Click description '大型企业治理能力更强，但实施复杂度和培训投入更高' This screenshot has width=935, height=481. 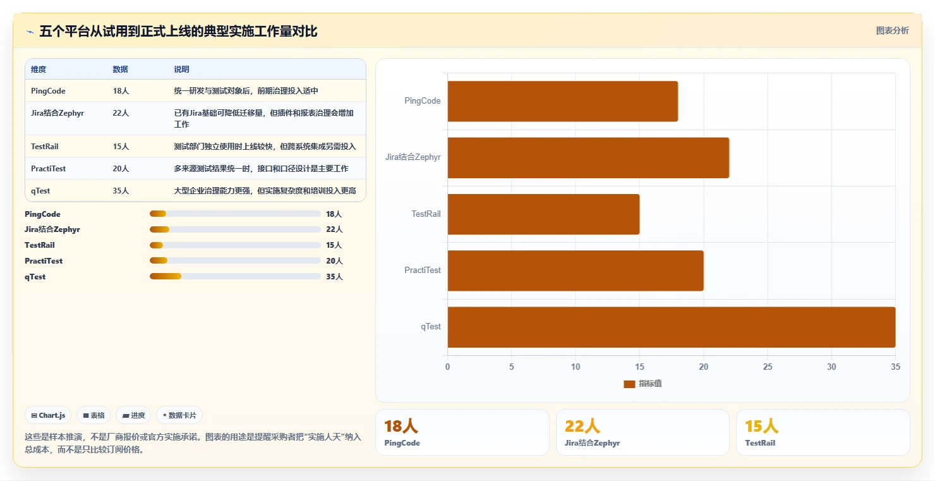(265, 191)
